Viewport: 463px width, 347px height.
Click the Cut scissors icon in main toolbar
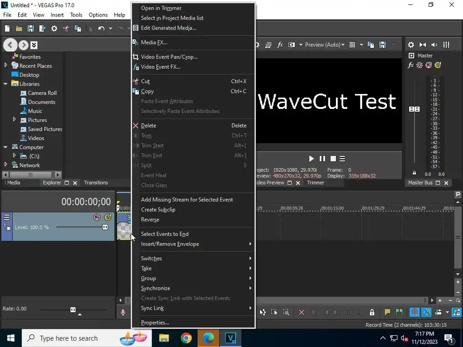(x=66, y=28)
